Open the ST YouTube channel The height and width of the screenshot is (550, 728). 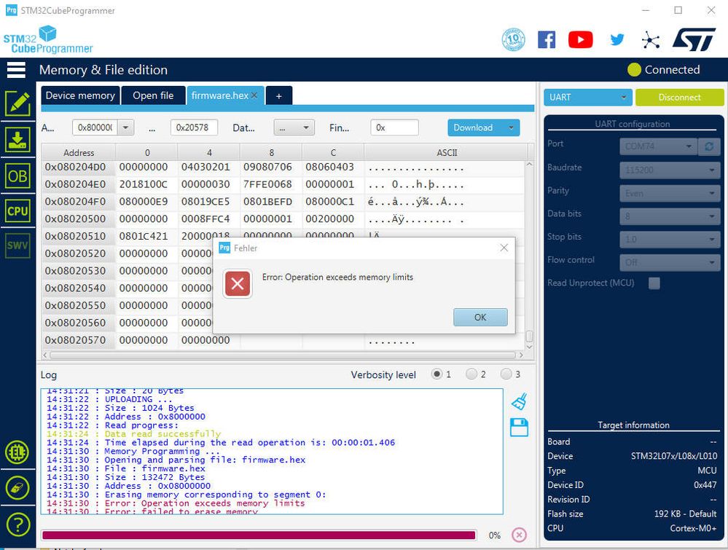[580, 40]
